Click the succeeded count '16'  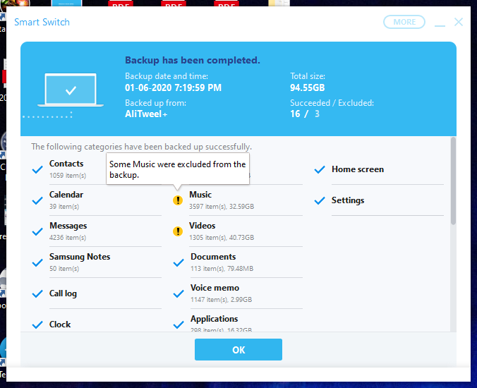(x=295, y=114)
